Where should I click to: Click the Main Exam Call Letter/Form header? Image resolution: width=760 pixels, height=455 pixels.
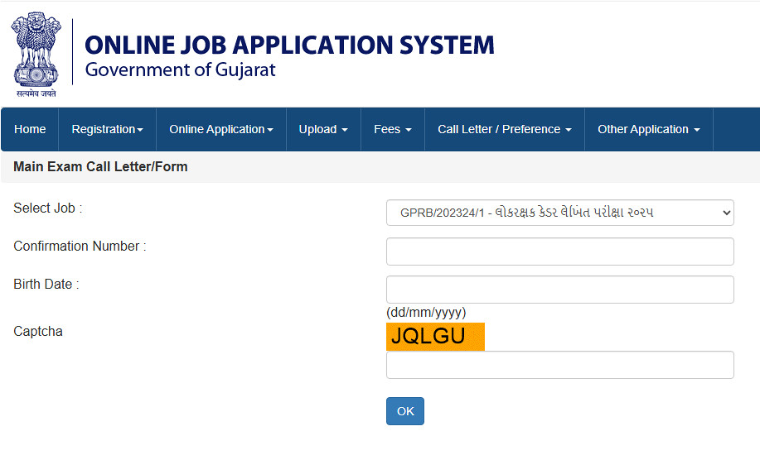[100, 167]
